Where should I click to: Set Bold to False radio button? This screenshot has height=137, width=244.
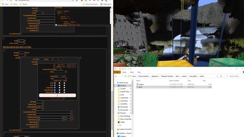coord(64,83)
